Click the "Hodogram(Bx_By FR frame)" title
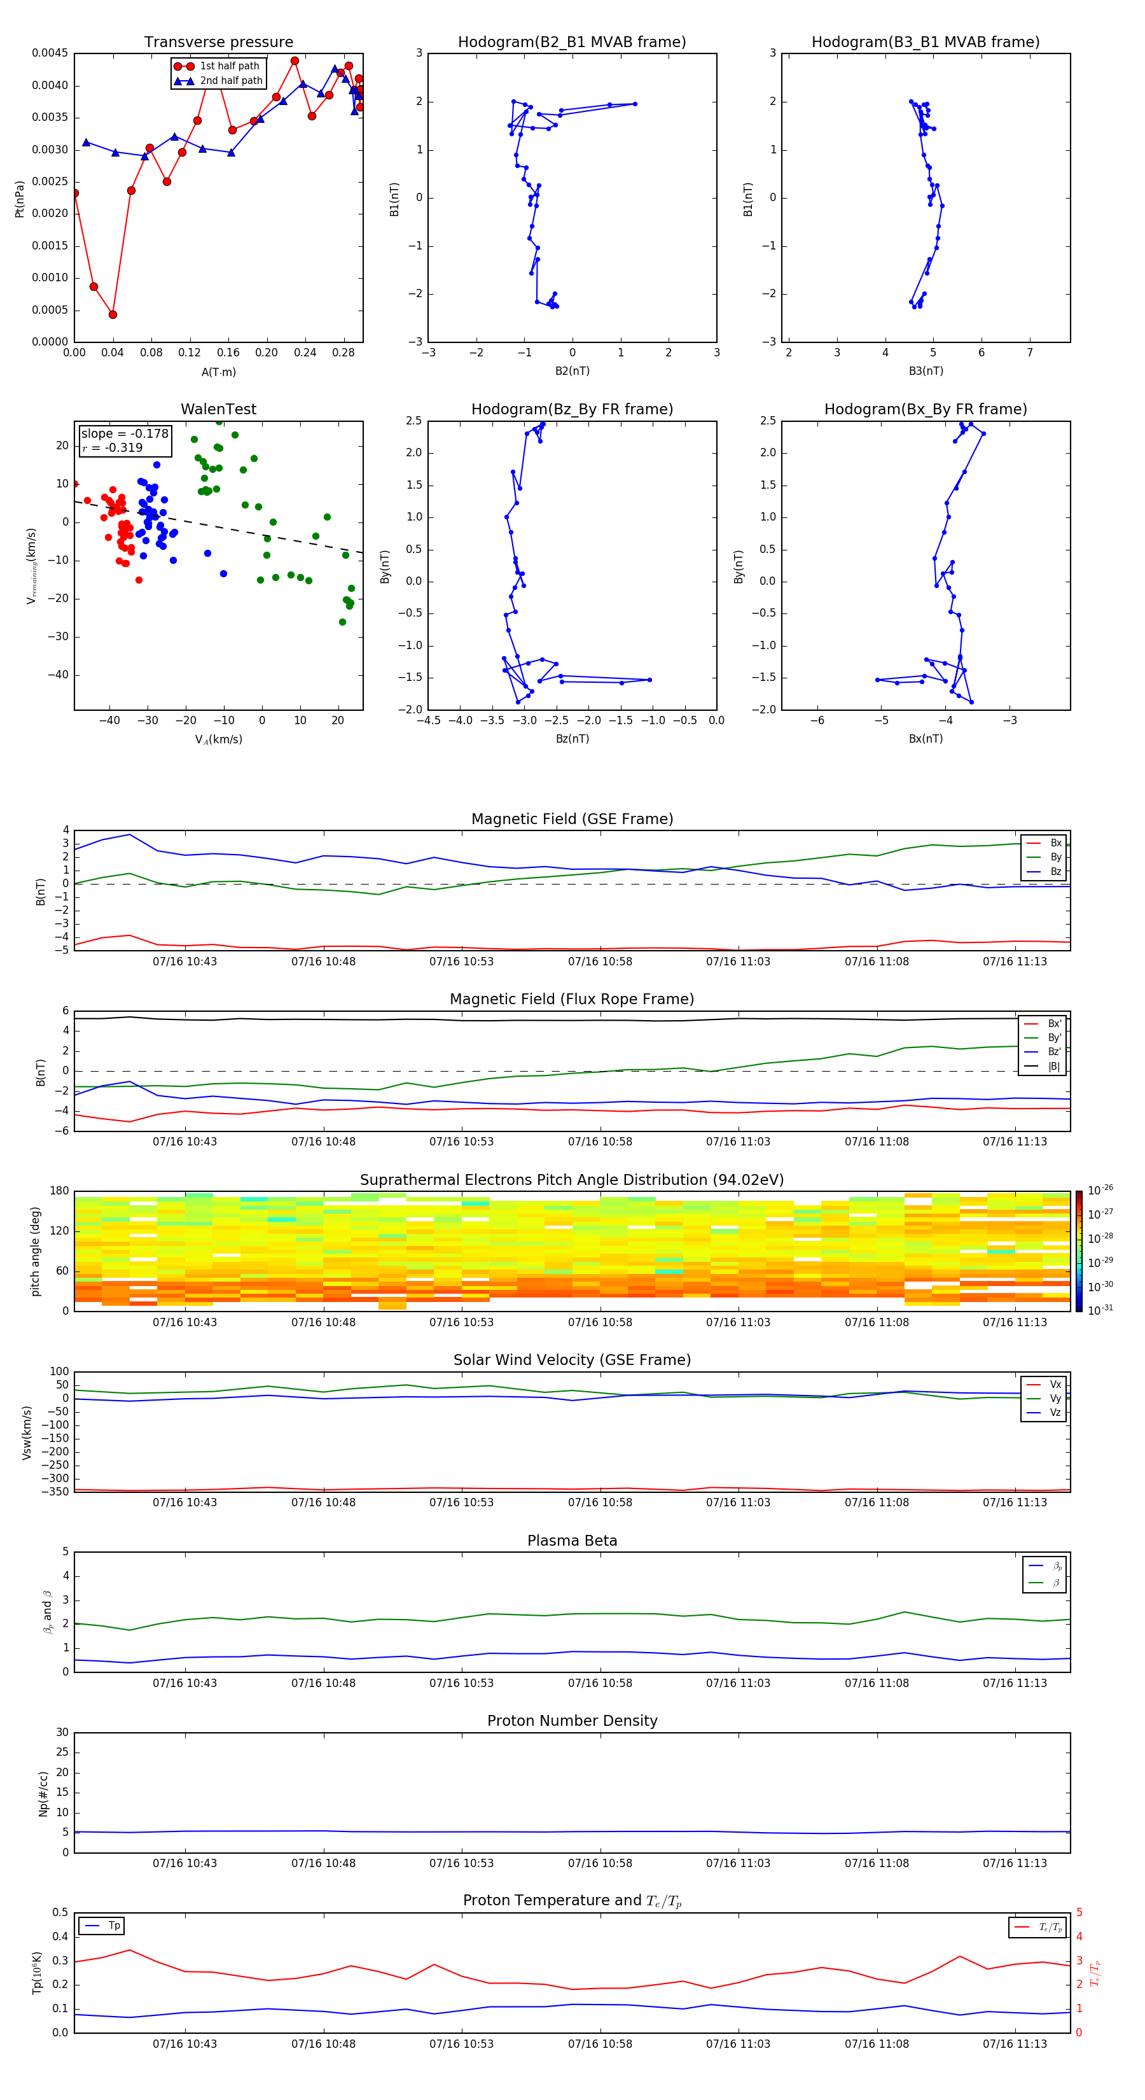Viewport: 1145px width, 2100px height. [x=926, y=409]
